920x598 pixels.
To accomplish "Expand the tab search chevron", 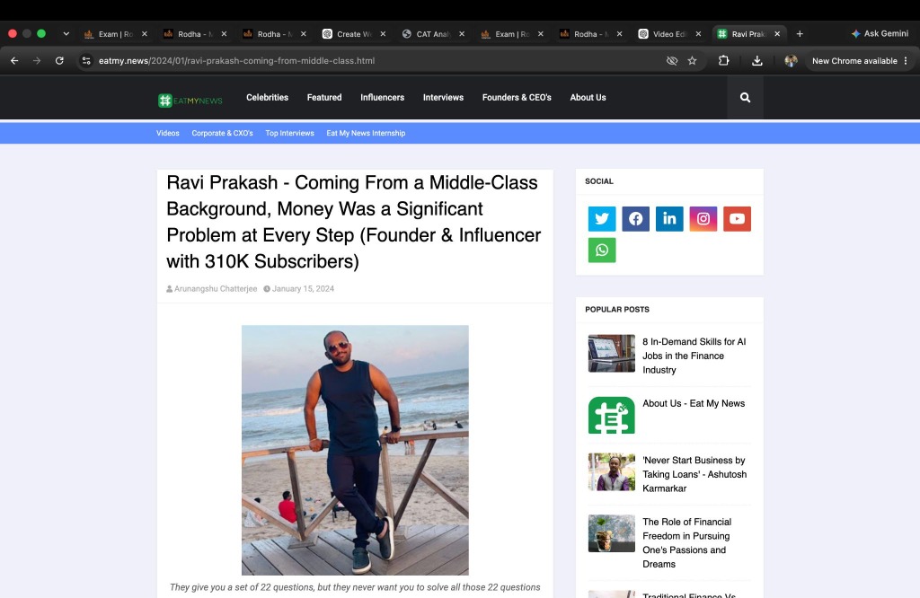I will [x=66, y=34].
